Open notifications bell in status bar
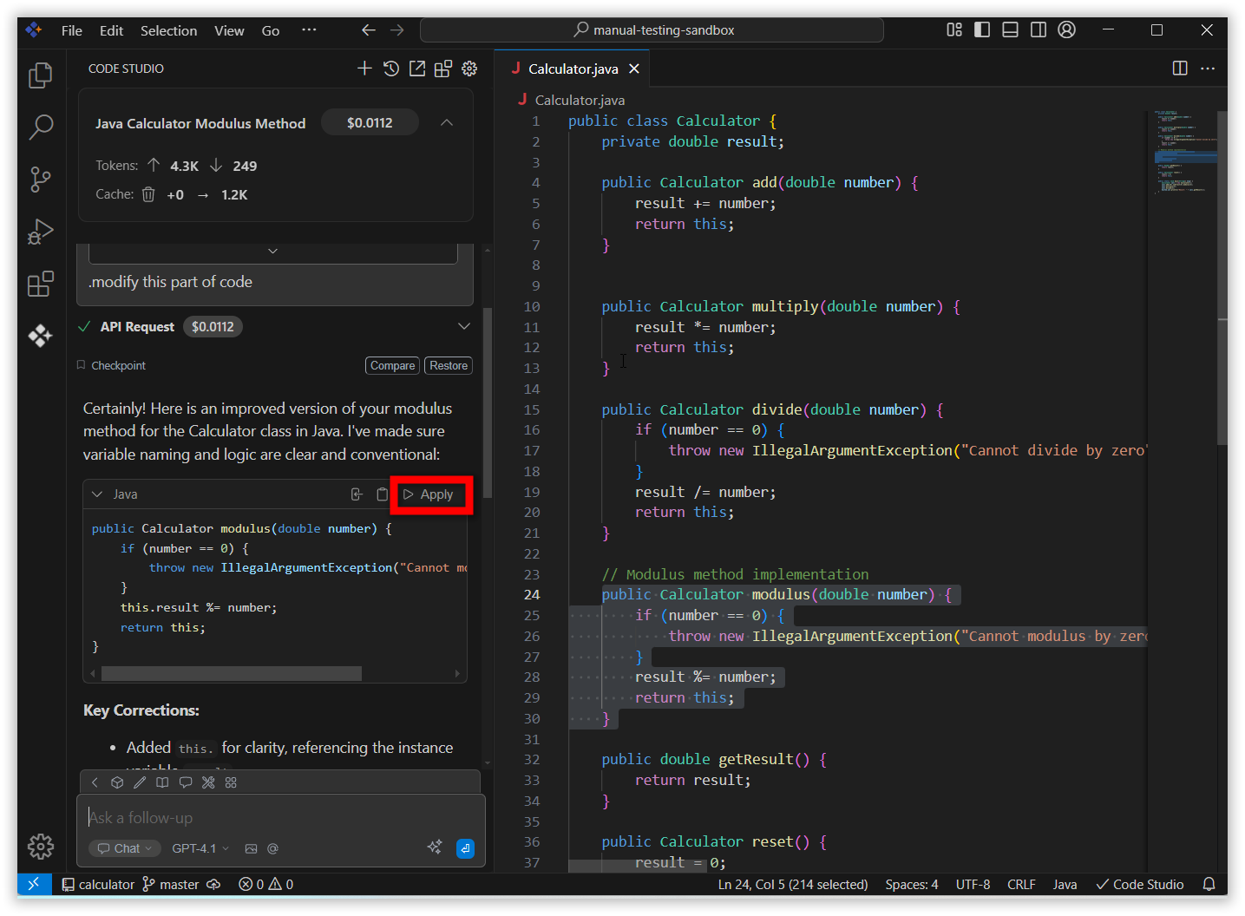The image size is (1245, 916). [x=1209, y=884]
